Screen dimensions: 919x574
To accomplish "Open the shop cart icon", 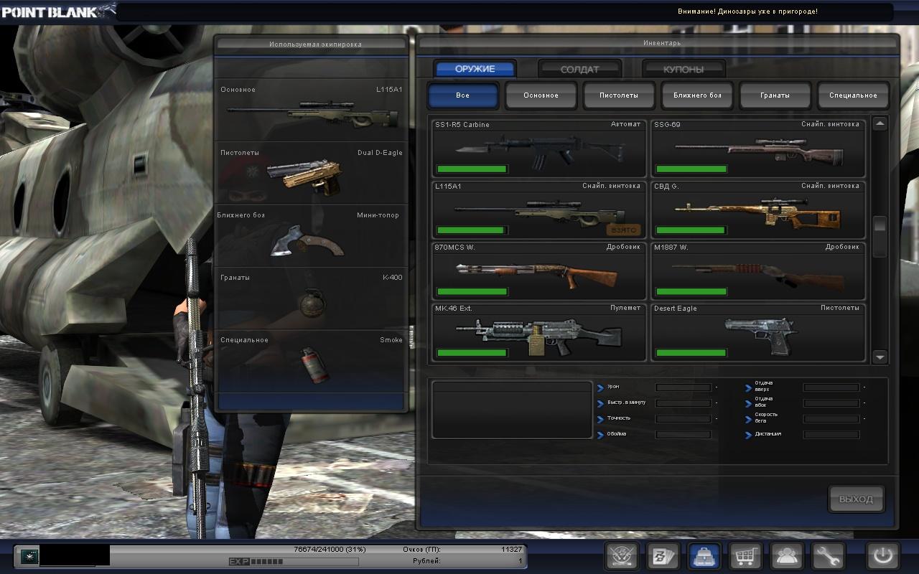I will [x=745, y=556].
